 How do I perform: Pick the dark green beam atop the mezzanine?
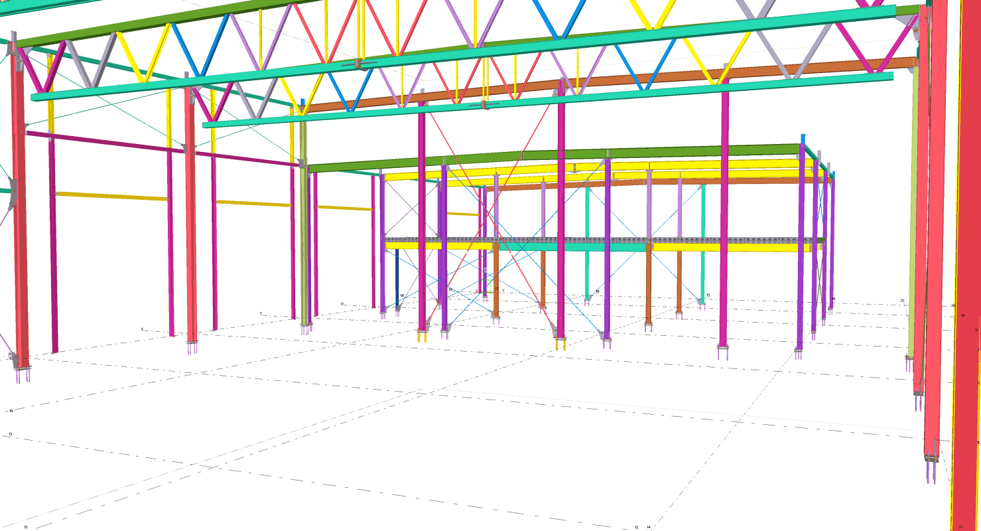tap(564, 156)
